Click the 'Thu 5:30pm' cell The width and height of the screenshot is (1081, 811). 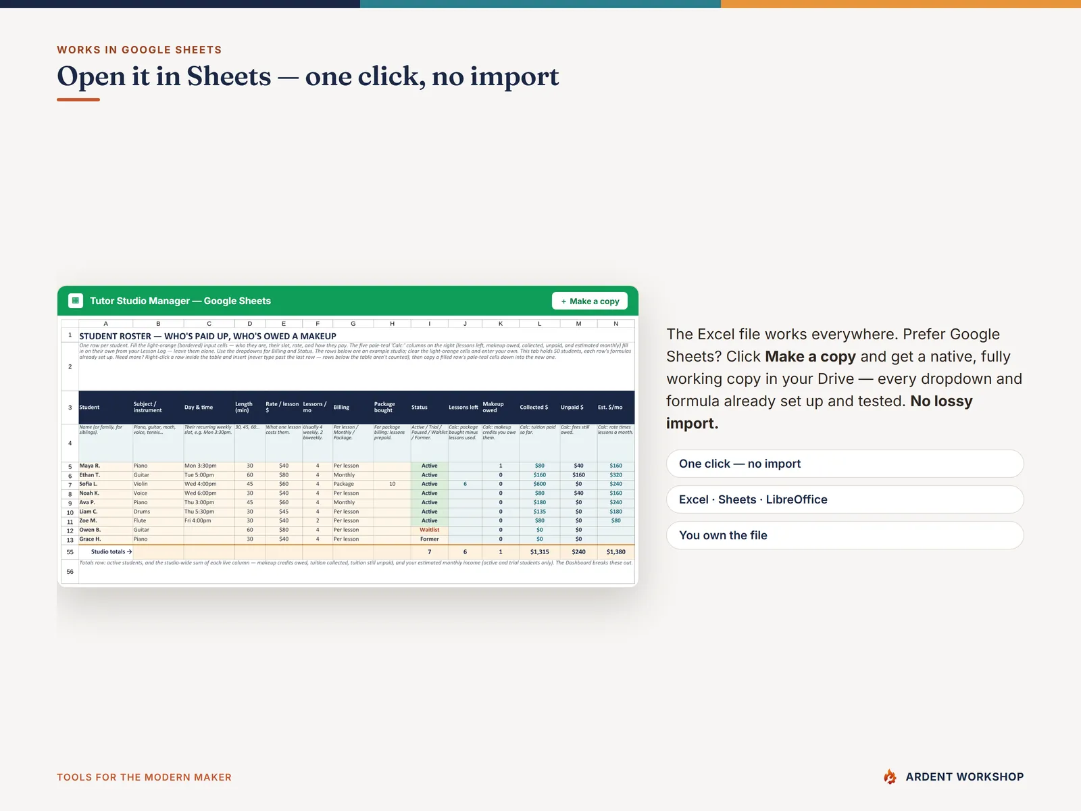click(209, 512)
